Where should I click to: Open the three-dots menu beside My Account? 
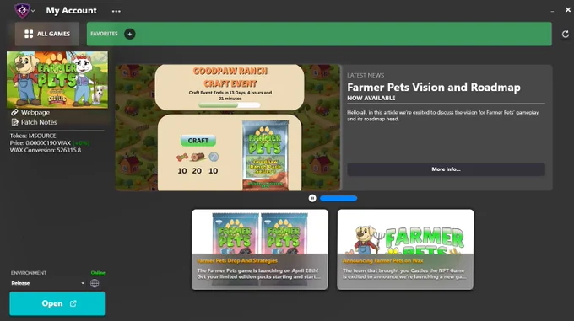pyautogui.click(x=116, y=11)
